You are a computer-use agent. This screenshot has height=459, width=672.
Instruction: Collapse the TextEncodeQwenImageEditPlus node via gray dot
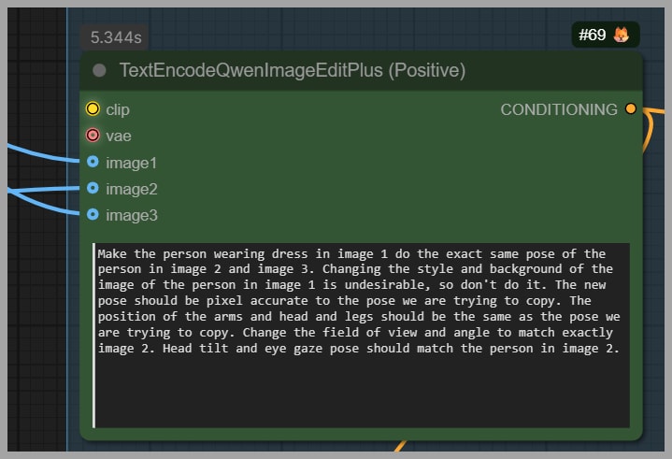pos(100,71)
